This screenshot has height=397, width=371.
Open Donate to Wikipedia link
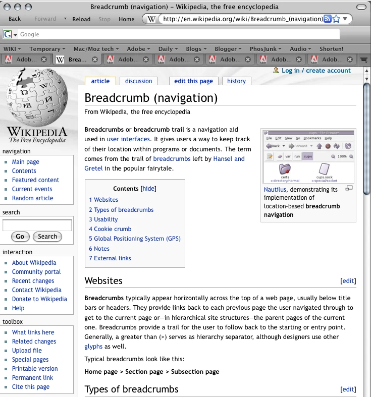(x=39, y=299)
